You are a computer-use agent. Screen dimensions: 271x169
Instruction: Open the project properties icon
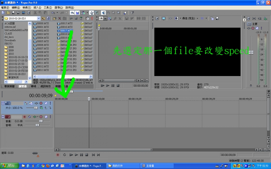pyautogui.click(x=29, y=13)
